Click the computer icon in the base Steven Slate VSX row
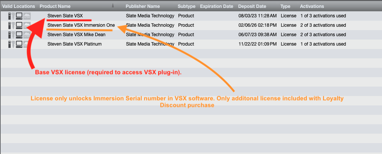The height and width of the screenshot is (154, 382). pos(18,16)
